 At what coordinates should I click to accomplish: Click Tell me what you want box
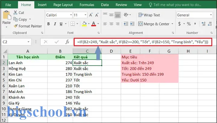click(x=175, y=5)
